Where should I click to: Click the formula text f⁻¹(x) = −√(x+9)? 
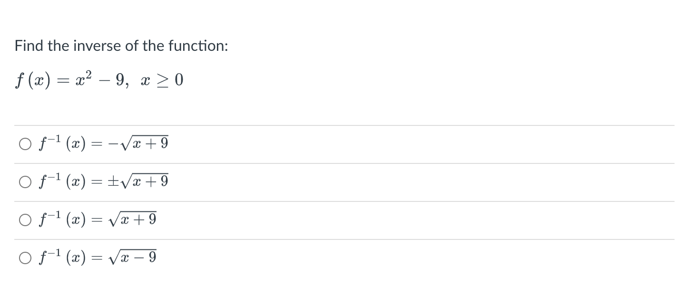pyautogui.click(x=102, y=143)
